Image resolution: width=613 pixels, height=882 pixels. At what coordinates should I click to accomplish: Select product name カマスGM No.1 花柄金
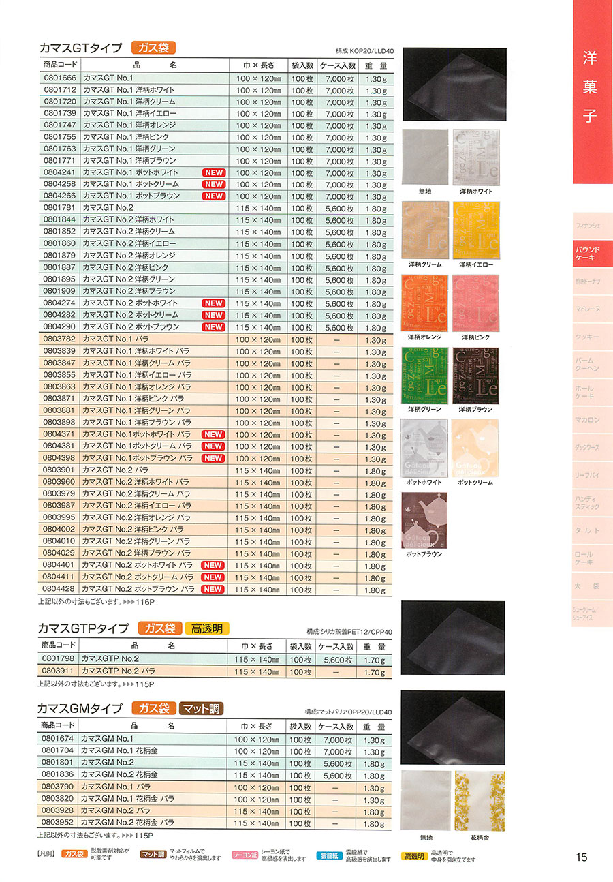pyautogui.click(x=120, y=751)
